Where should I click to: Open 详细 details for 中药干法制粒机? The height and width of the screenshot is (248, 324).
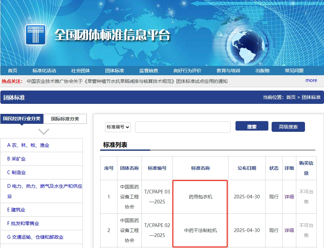point(289,230)
